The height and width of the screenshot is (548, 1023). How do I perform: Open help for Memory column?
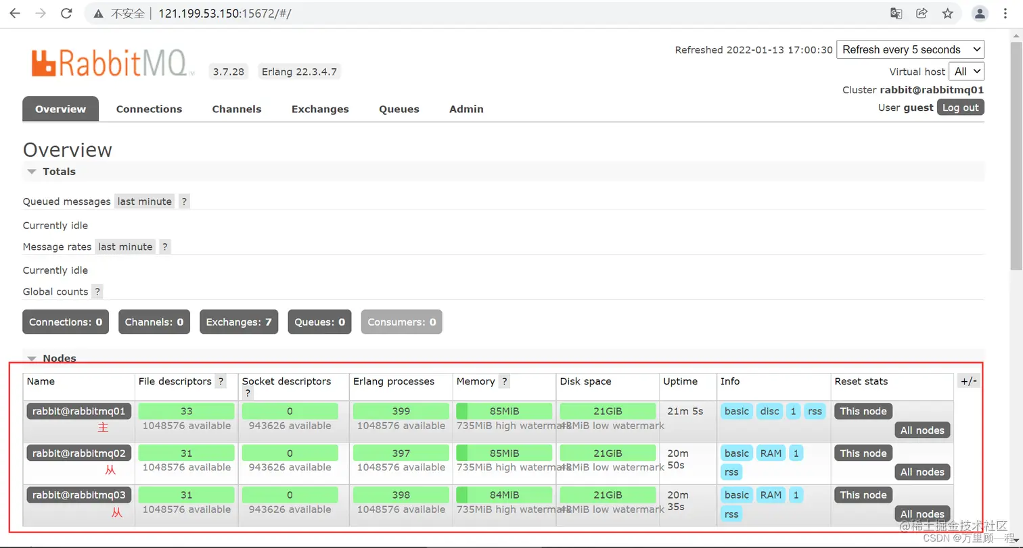pyautogui.click(x=504, y=381)
